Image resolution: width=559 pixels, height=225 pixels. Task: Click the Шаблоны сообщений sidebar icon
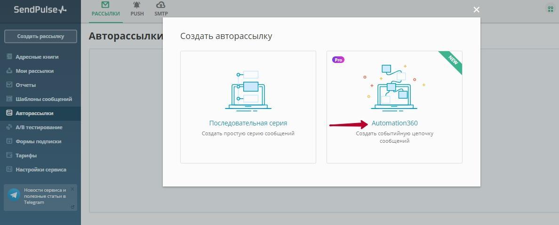point(9,99)
